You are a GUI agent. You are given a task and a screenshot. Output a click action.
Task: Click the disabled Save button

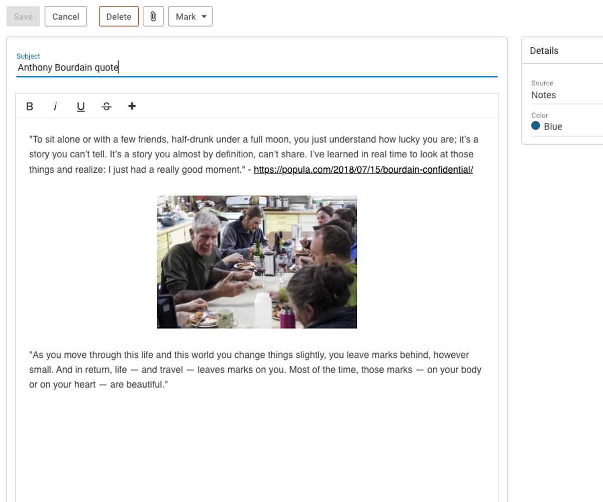click(x=23, y=17)
